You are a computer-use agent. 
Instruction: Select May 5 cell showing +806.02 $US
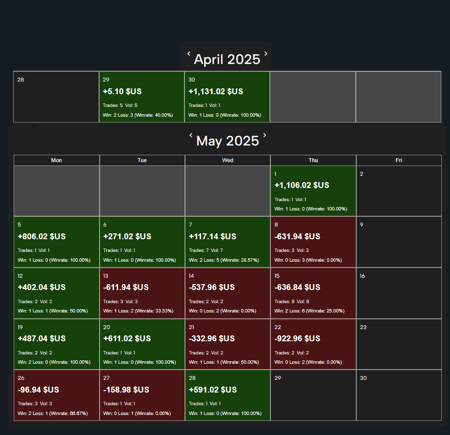click(57, 242)
